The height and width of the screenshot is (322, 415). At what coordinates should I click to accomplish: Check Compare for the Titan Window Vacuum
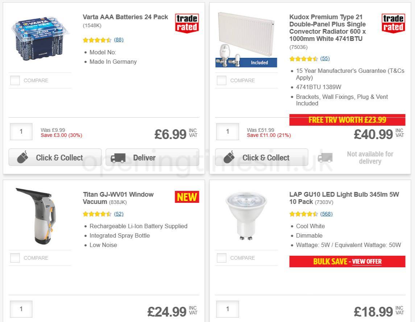15,258
